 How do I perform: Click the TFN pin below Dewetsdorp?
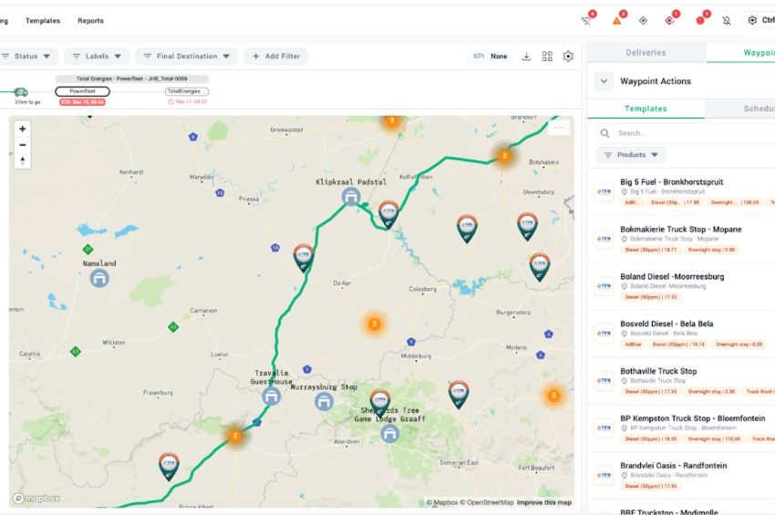click(x=527, y=225)
